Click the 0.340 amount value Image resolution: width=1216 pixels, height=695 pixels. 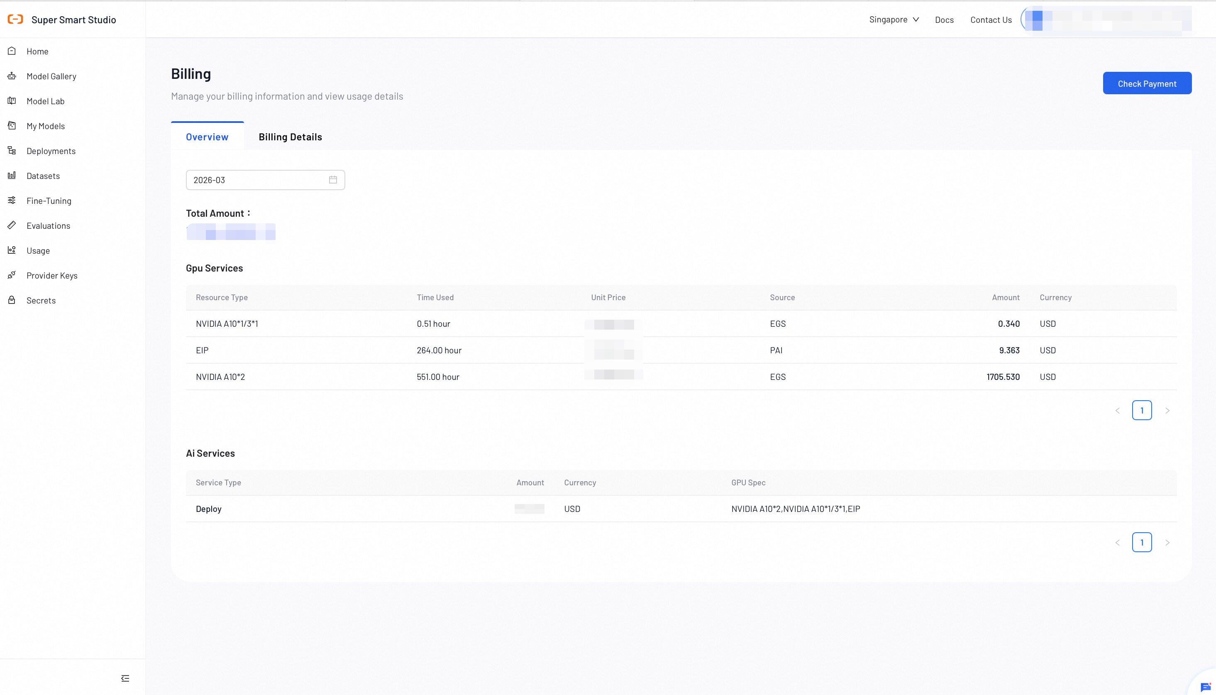pos(1008,324)
